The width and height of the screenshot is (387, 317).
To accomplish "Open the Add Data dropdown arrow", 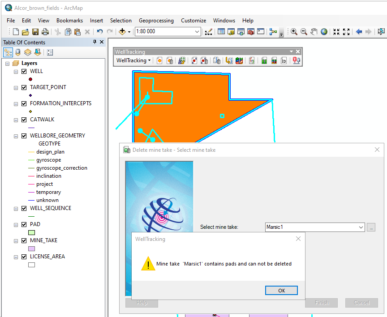I will [x=129, y=32].
